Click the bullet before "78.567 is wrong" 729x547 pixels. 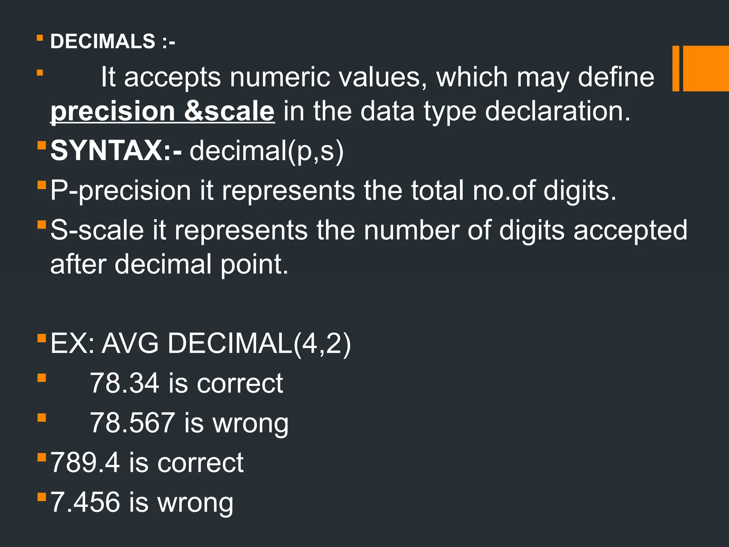pos(42,417)
